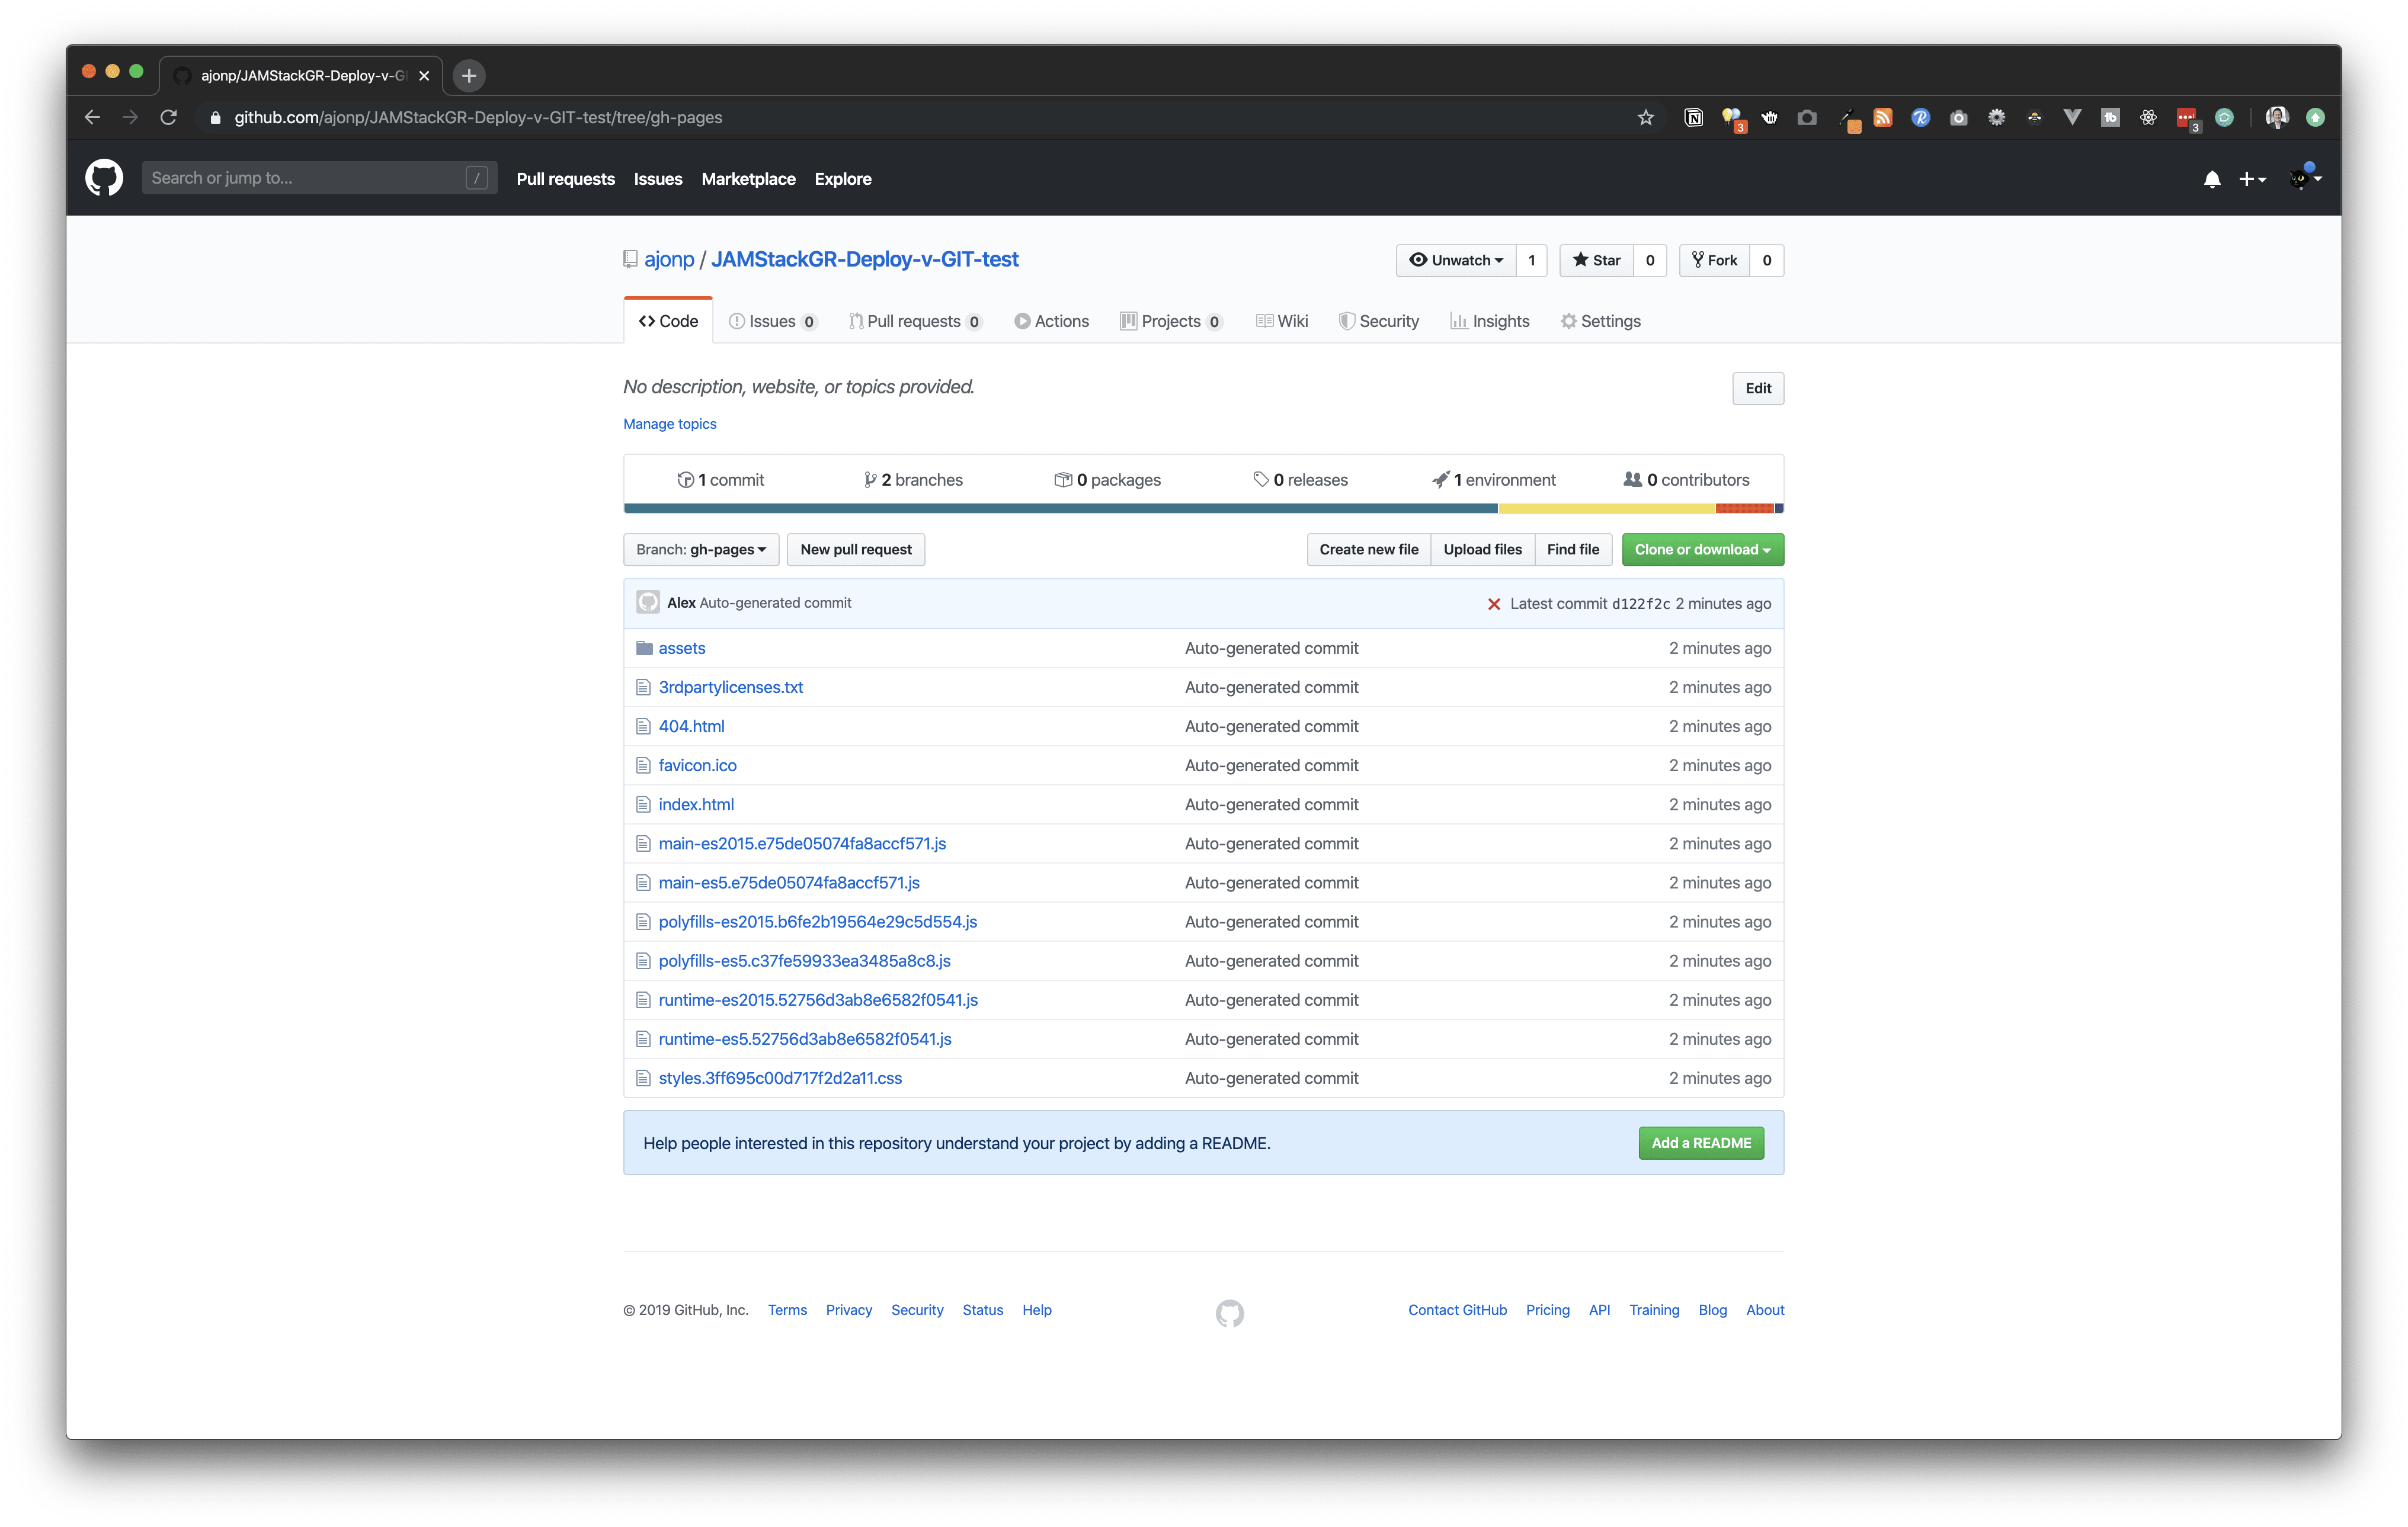This screenshot has width=2408, height=1527.
Task: Fork the repository
Action: [x=1715, y=260]
